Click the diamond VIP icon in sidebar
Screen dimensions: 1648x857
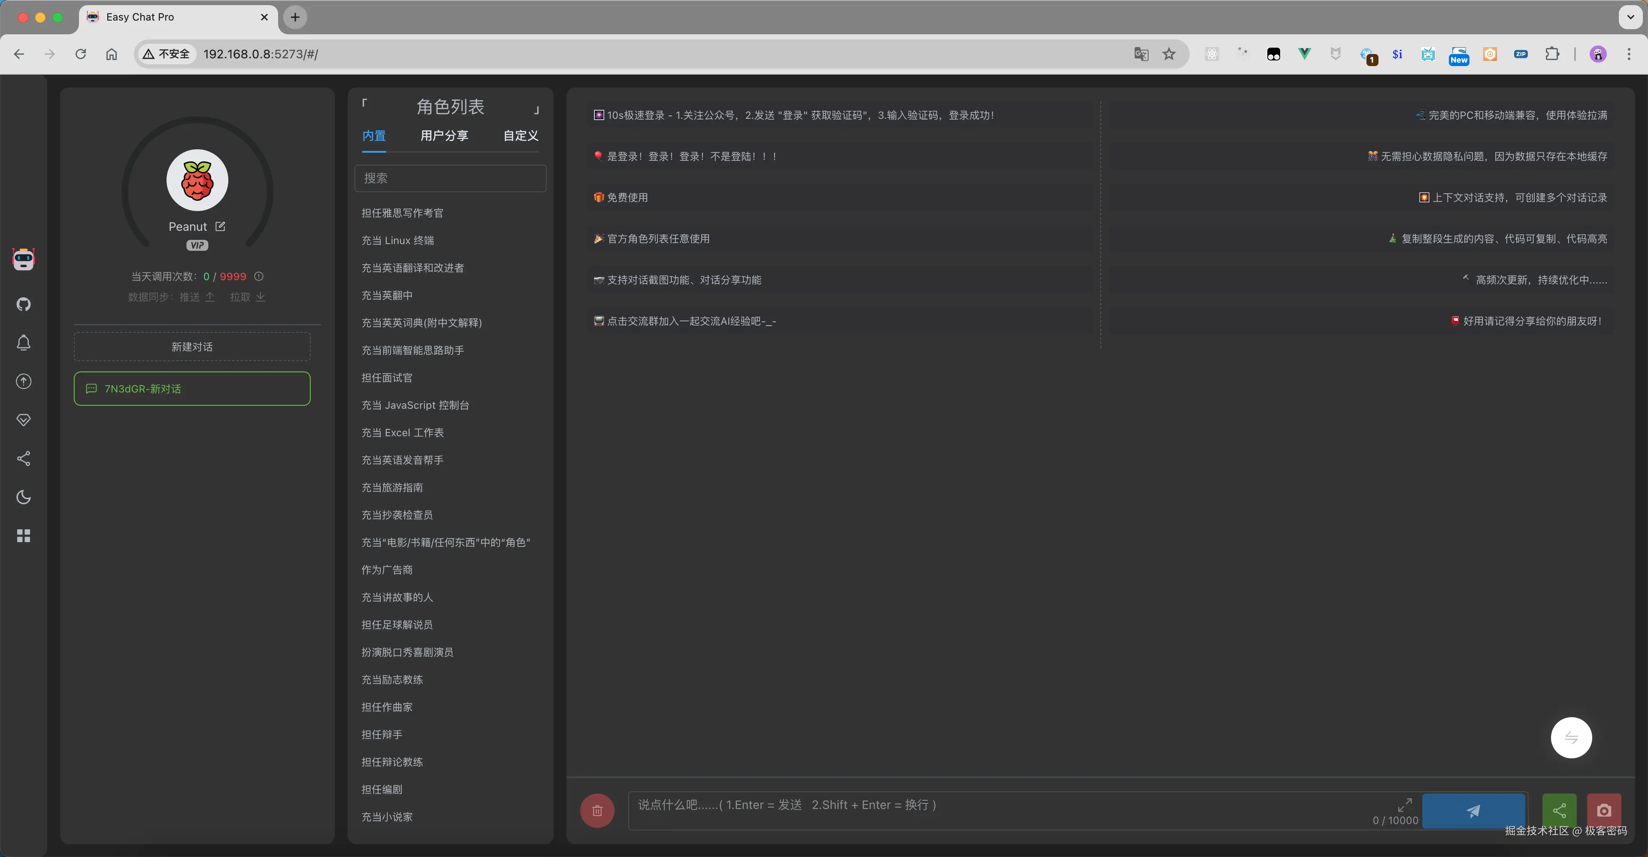pos(24,419)
